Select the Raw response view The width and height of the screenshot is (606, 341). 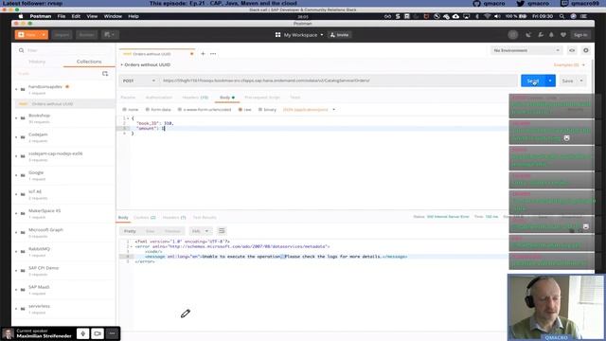point(150,231)
